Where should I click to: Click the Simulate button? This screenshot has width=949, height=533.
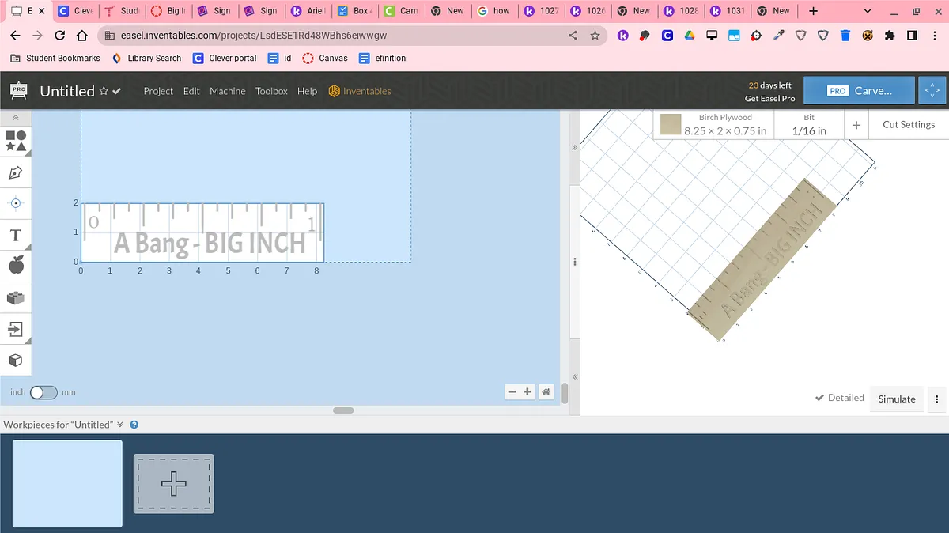[x=896, y=399]
